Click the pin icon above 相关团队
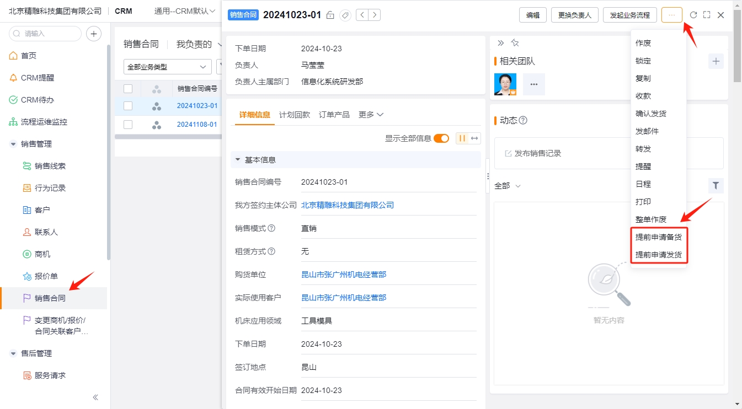Viewport: 742px width, 409px height. [515, 42]
